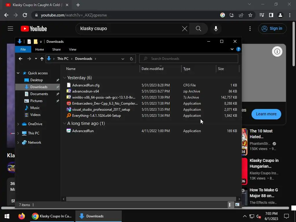Open the View ribbon tab
Screen dimensions: 296x222
pyautogui.click(x=73, y=49)
